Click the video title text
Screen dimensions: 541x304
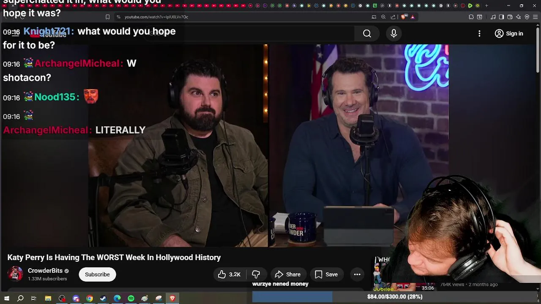coord(114,258)
